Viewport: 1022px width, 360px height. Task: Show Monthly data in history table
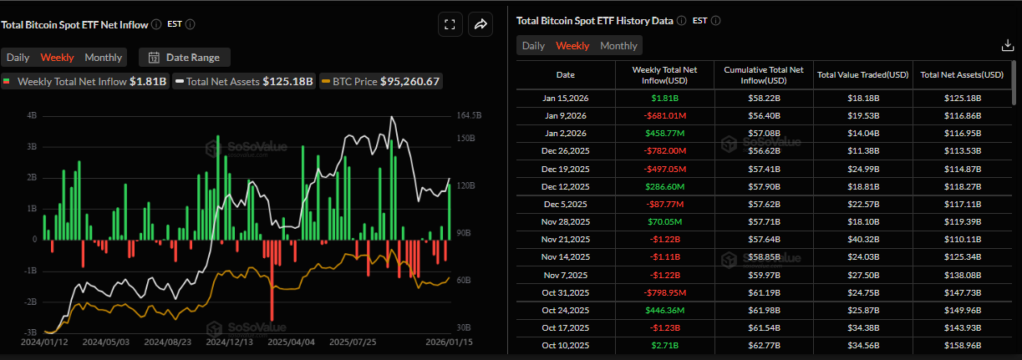click(x=618, y=46)
